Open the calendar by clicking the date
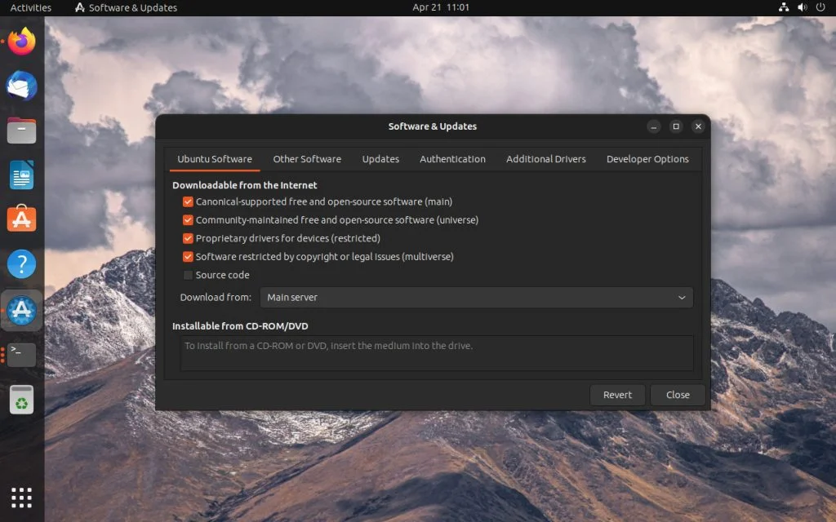Image resolution: width=836 pixels, height=522 pixels. 443,7
